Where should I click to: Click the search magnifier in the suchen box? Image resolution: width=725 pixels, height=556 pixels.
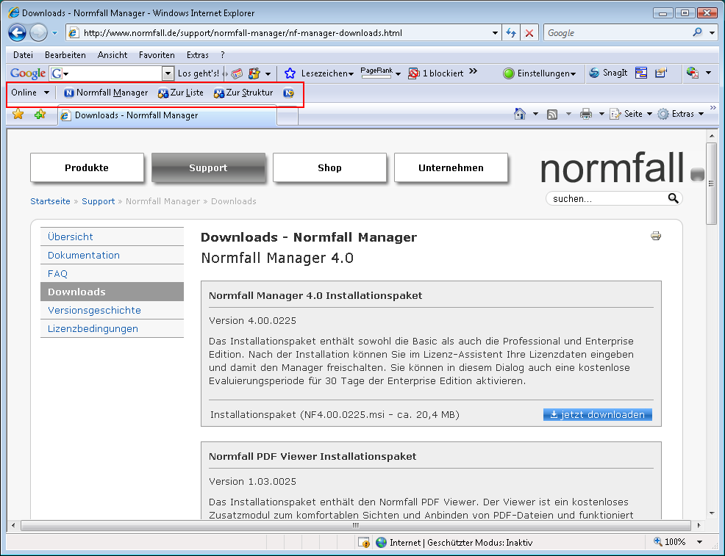[x=673, y=198]
